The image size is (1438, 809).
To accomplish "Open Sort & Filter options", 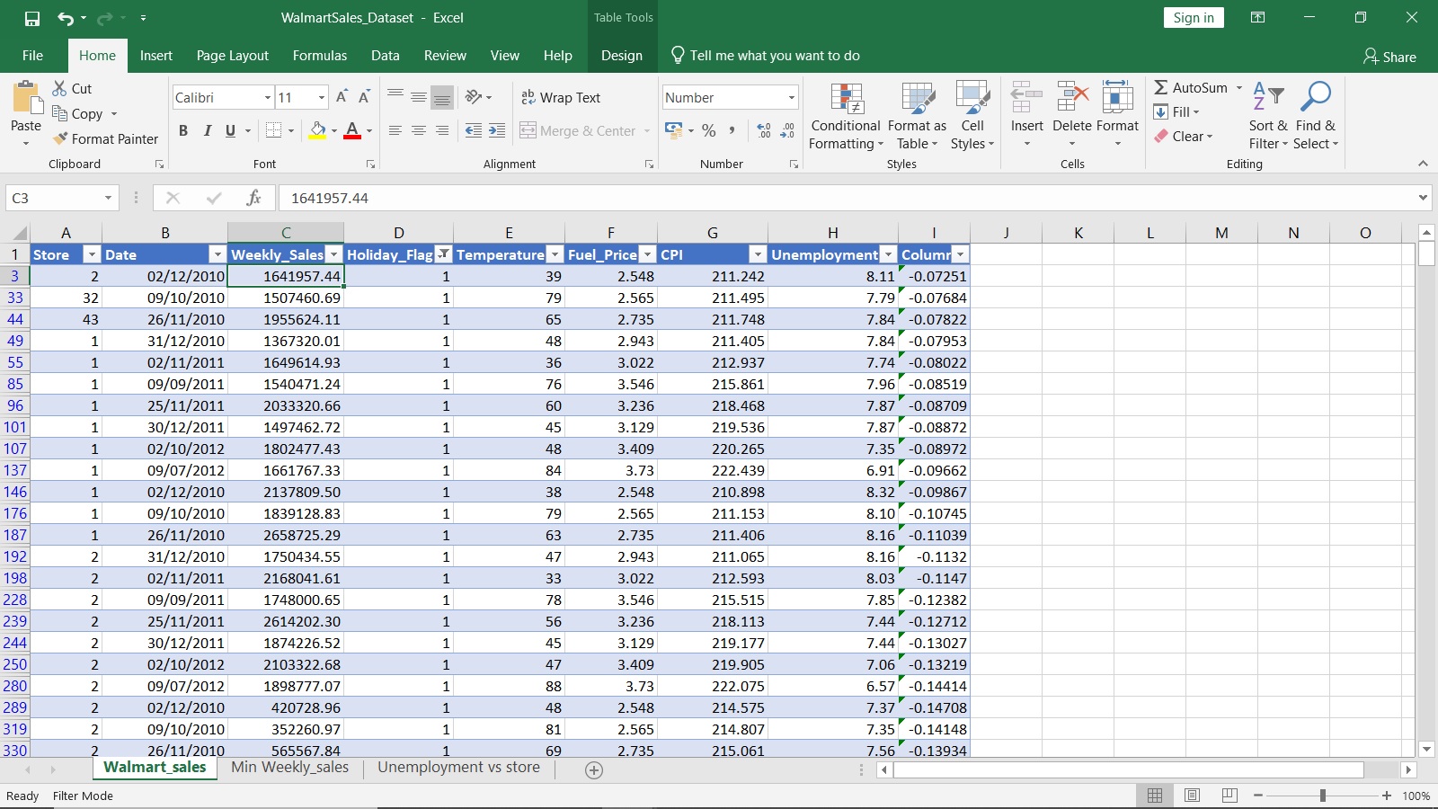I will click(x=1268, y=116).
